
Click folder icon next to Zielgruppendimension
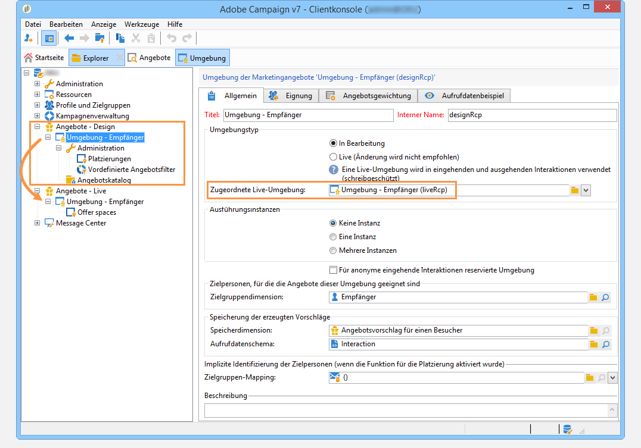[x=593, y=297]
